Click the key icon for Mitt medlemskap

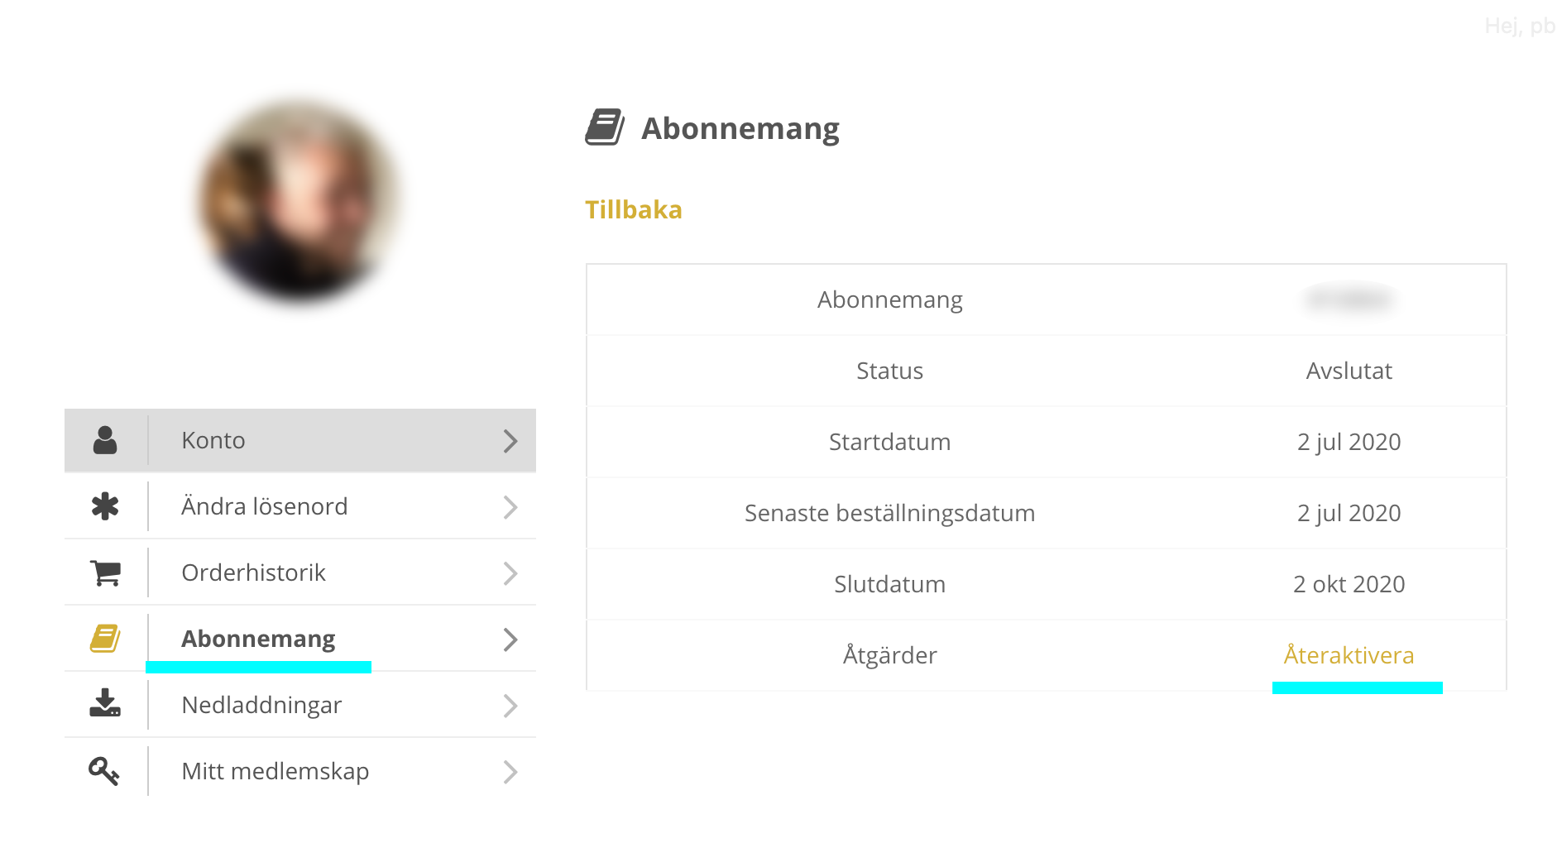(x=104, y=771)
